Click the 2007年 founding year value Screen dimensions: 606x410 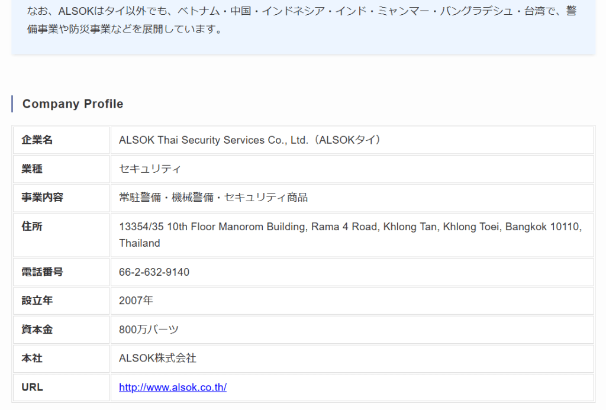[x=136, y=301]
